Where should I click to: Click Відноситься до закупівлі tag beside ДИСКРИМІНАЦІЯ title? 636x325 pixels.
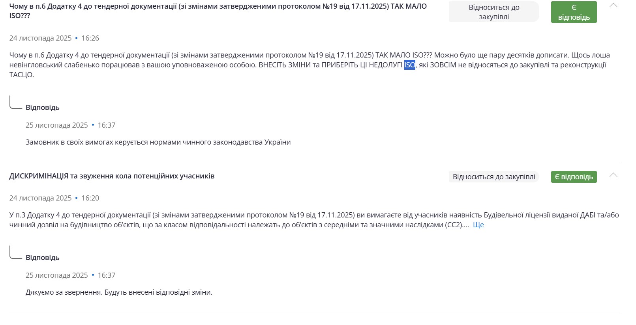point(493,177)
